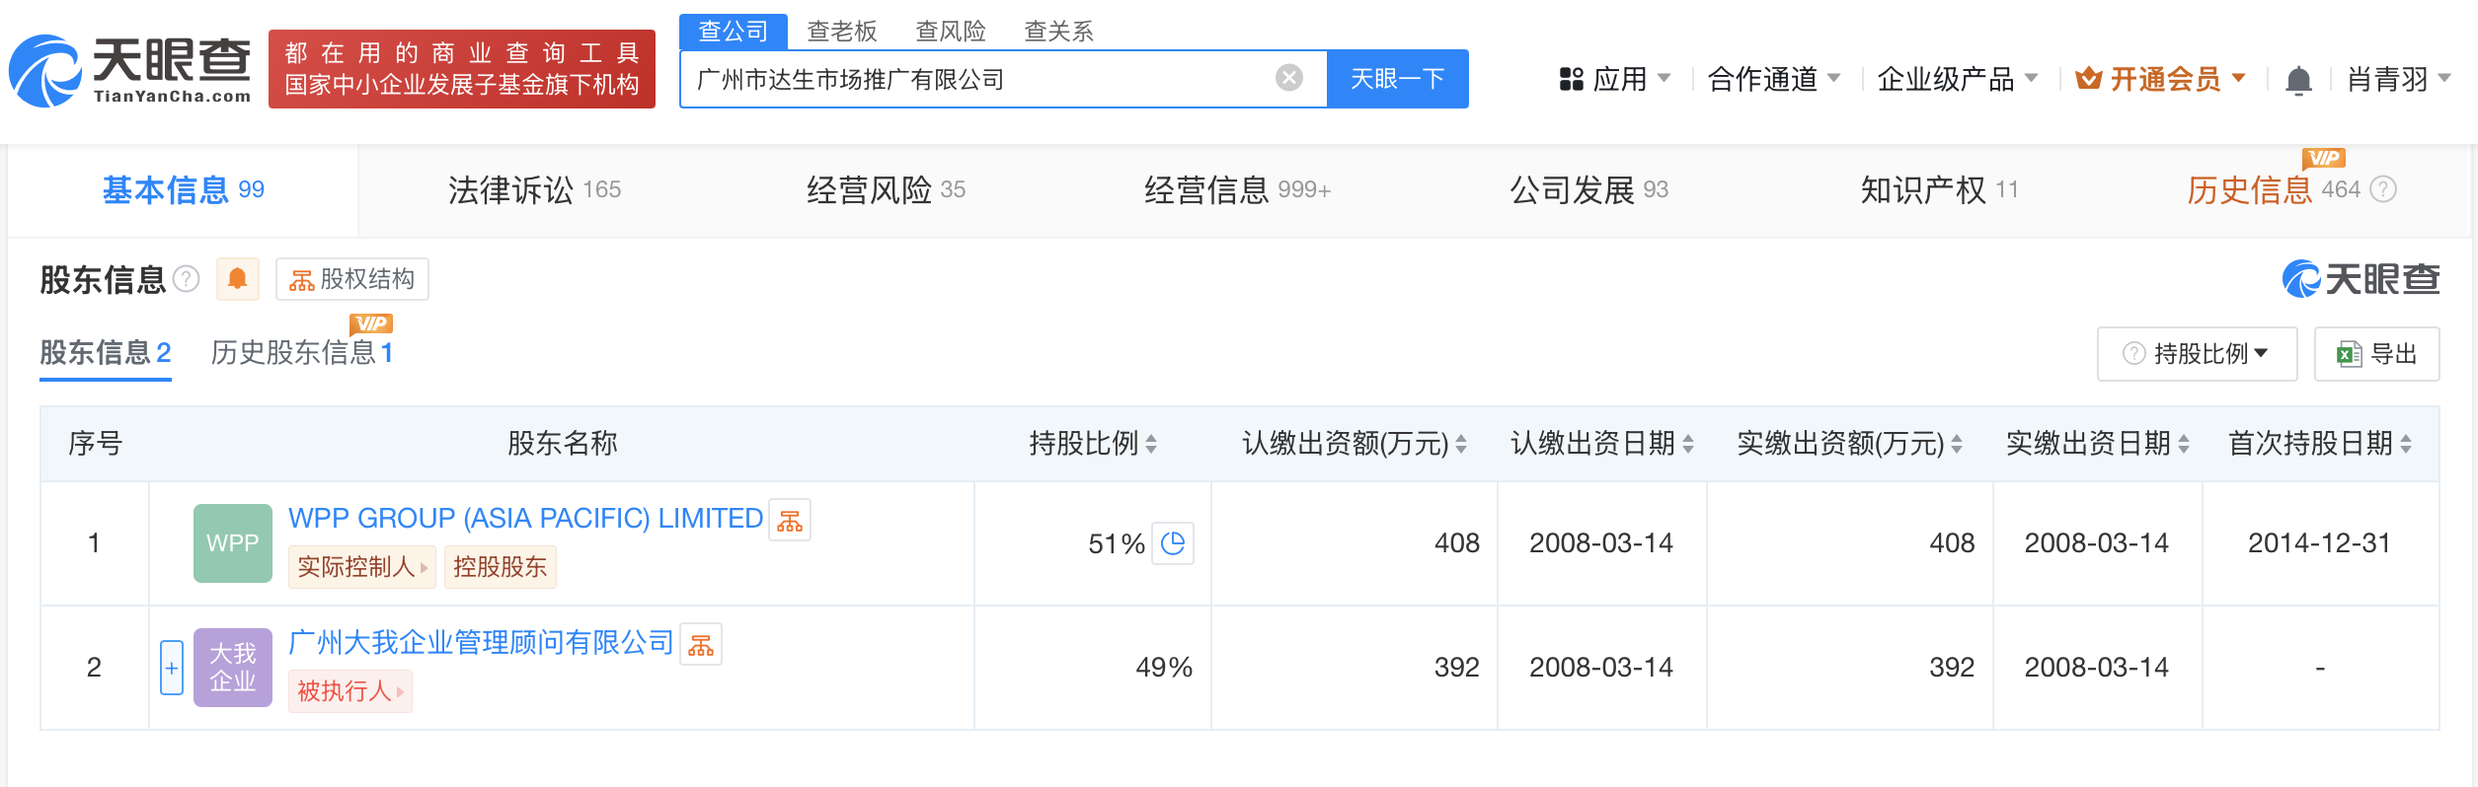Click the 股东名称 column header

pyautogui.click(x=562, y=444)
